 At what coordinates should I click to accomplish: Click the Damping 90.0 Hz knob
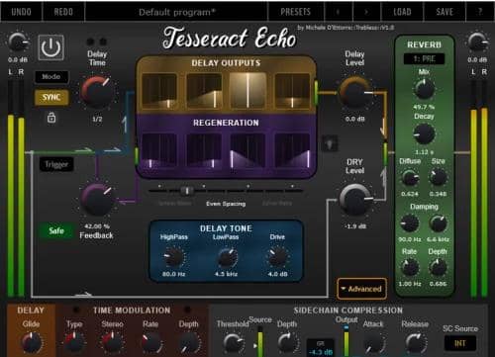tap(410, 223)
